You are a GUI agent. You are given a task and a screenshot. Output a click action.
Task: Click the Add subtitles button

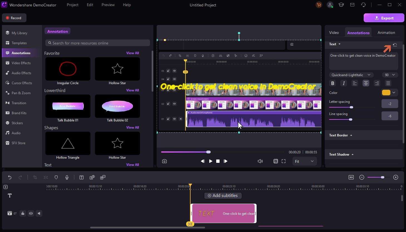[223, 196]
